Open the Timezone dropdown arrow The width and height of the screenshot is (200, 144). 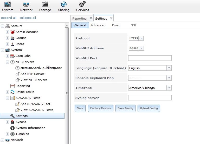point(169,88)
